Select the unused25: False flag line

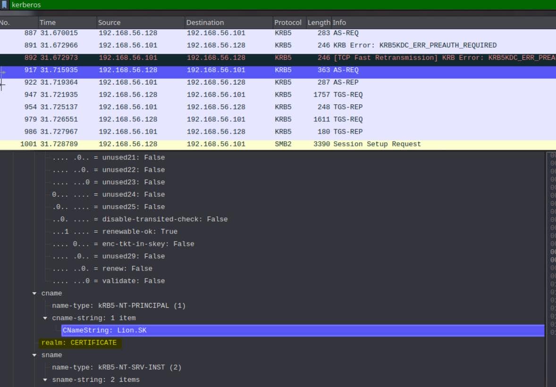[x=109, y=207]
